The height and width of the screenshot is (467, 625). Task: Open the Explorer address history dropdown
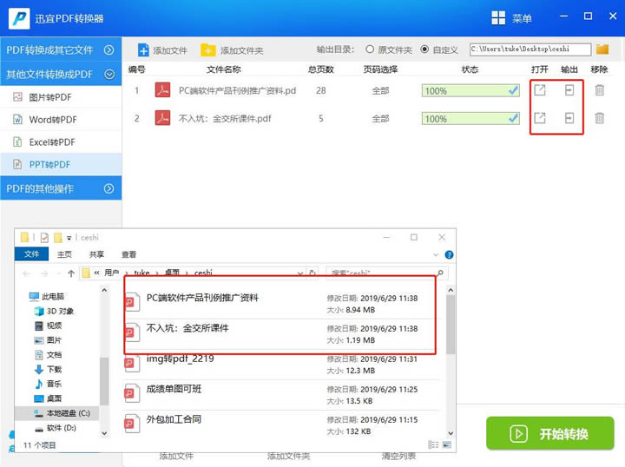pos(300,273)
